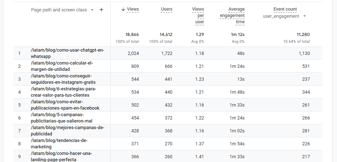
Task: Open the Page path and screen class dropdown
Action: (59, 10)
